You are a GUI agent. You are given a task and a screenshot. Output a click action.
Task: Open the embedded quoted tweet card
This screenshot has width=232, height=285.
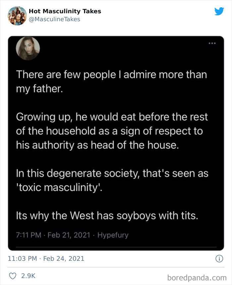tap(116, 143)
